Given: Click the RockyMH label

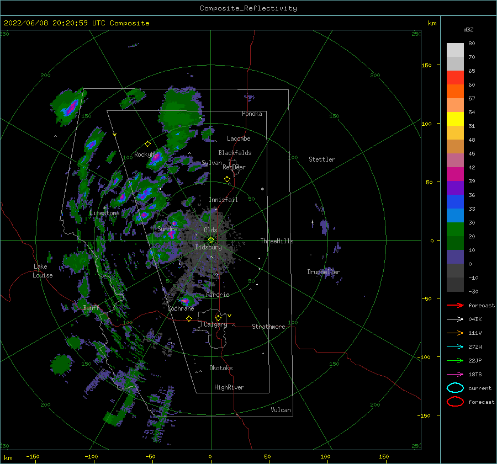Looking at the screenshot, I should pos(146,154).
